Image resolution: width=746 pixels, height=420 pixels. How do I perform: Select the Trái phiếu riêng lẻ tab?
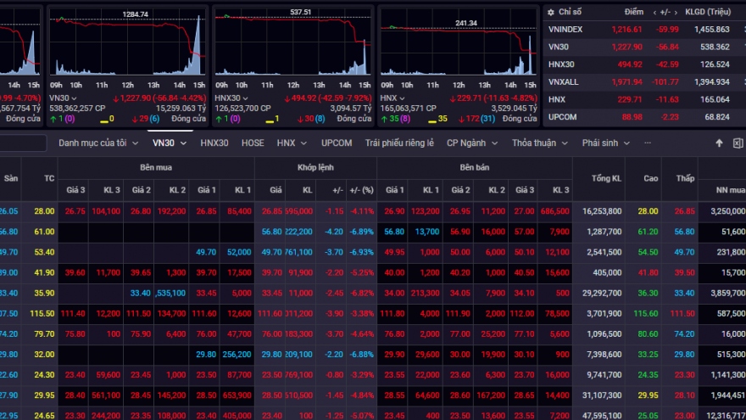click(x=399, y=143)
